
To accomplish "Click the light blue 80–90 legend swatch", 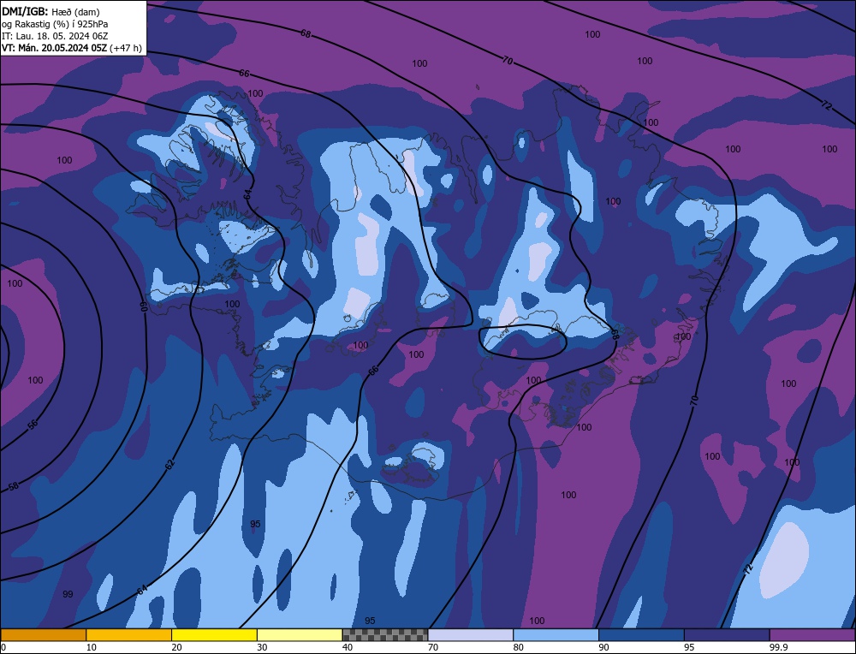I will (556, 634).
